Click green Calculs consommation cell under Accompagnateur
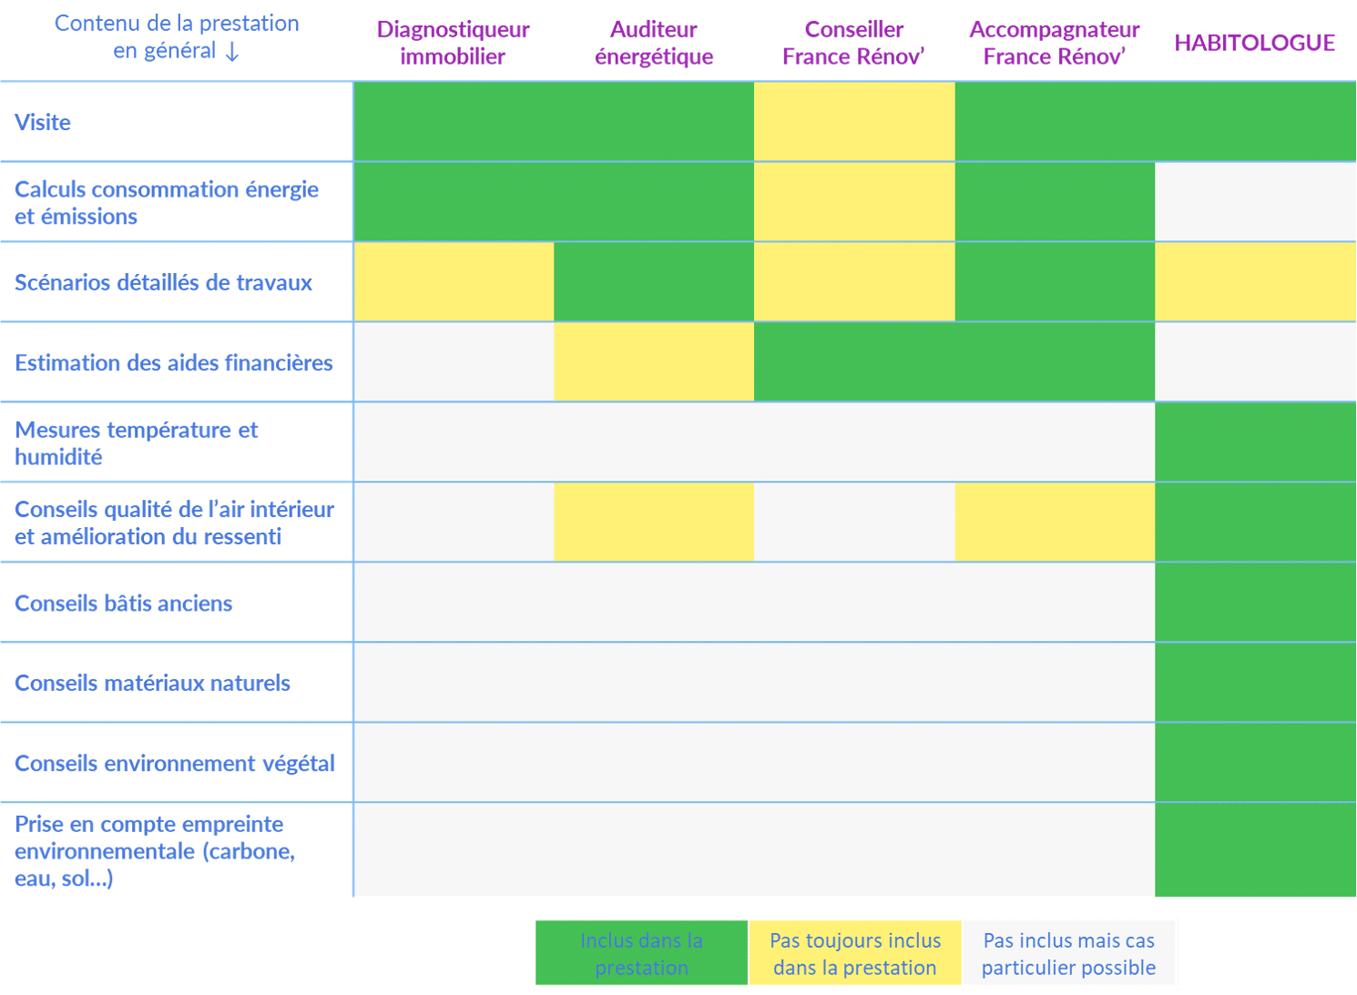Viewport: 1357px width, 995px height. point(1055,202)
